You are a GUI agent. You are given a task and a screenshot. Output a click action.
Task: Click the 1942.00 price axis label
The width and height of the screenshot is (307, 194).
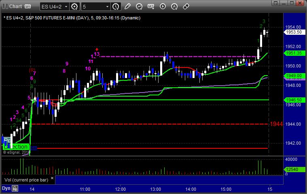pyautogui.click(x=293, y=143)
